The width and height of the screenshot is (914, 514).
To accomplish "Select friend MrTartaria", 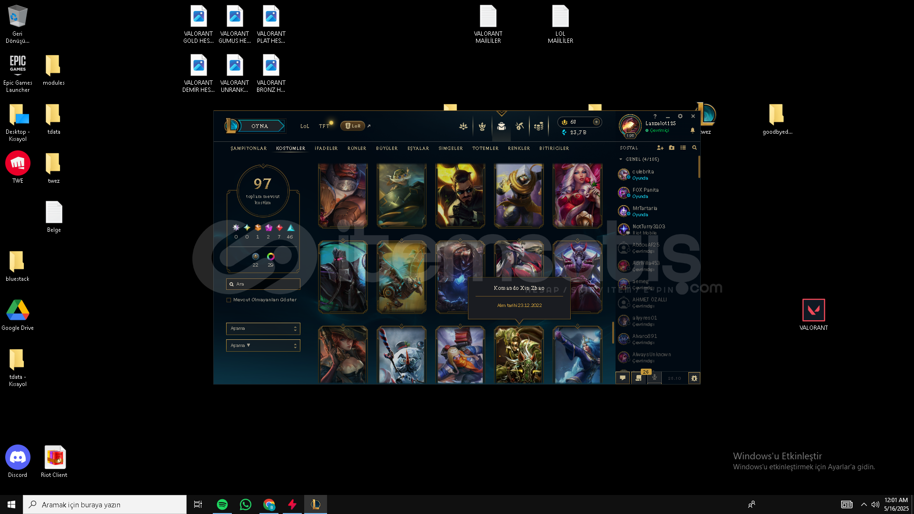I will tap(656, 211).
